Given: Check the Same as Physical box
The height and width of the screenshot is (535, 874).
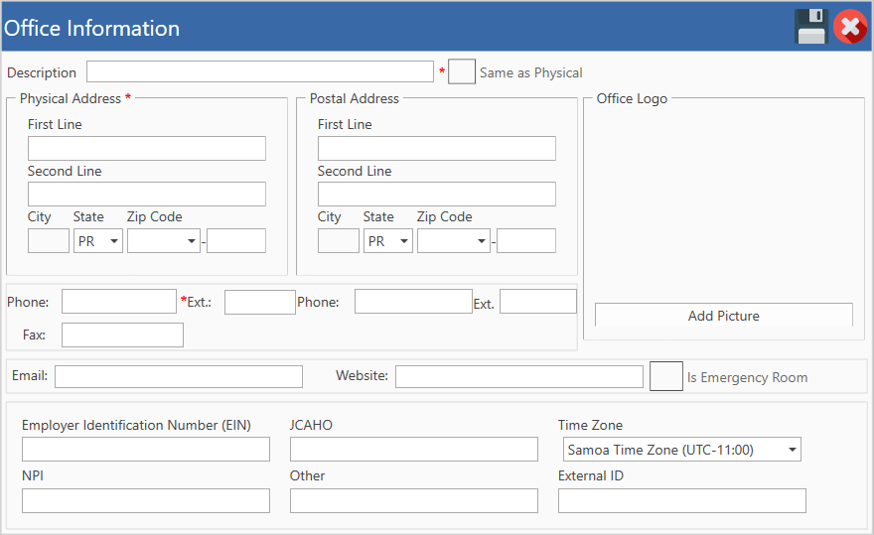Looking at the screenshot, I should [462, 71].
